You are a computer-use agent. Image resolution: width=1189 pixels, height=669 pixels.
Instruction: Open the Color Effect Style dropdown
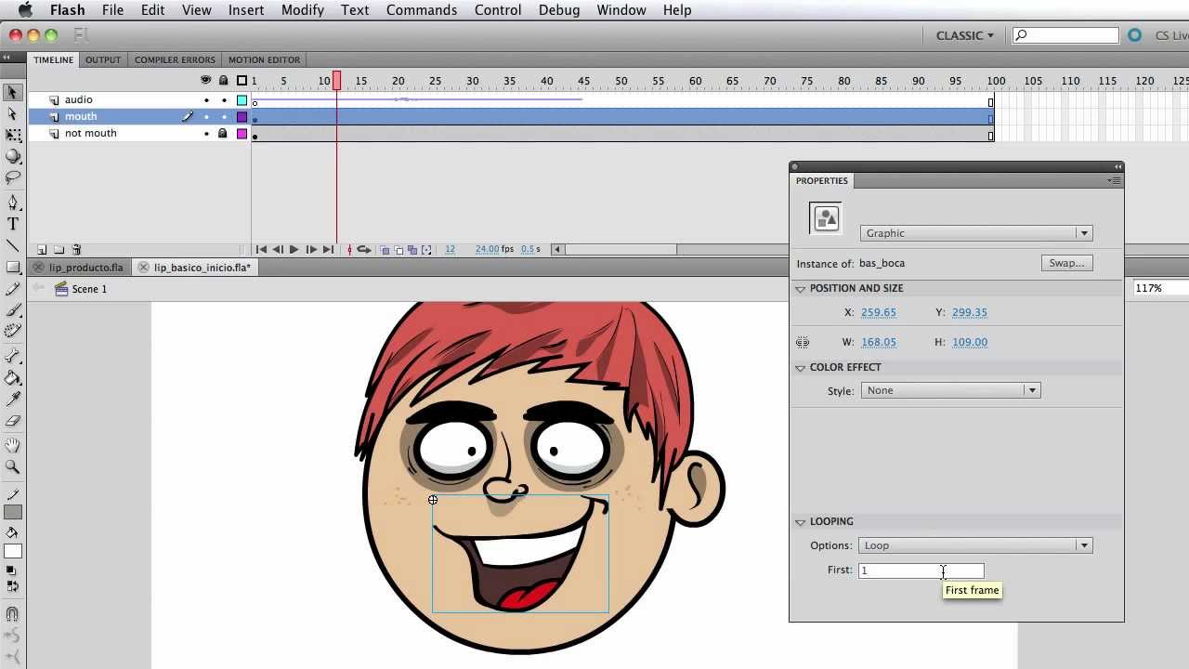click(950, 390)
